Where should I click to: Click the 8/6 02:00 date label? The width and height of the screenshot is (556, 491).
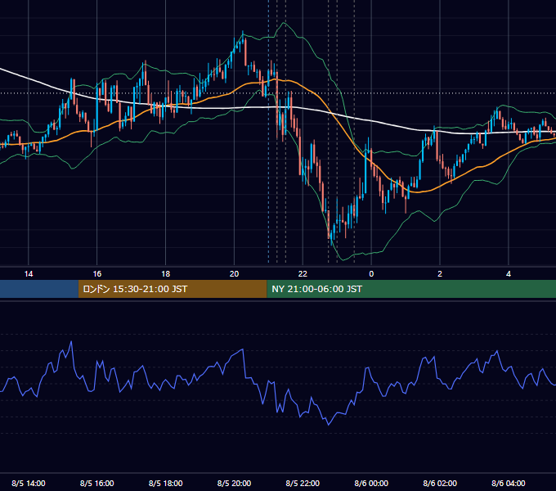pos(440,483)
